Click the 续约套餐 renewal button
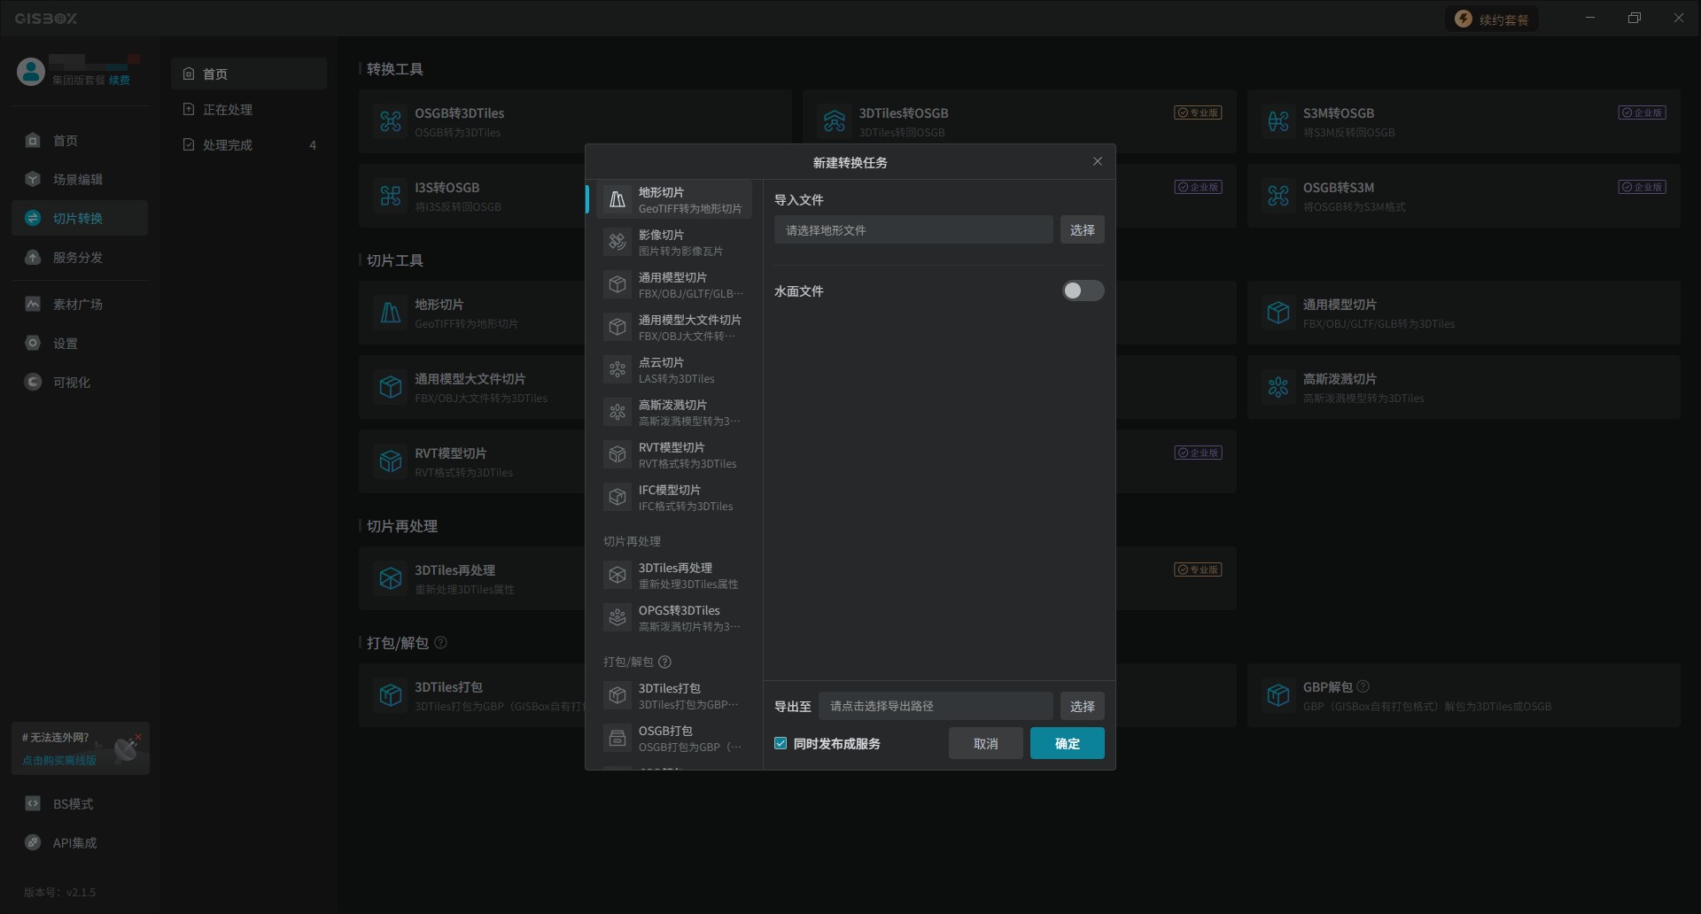This screenshot has height=914, width=1701. (1493, 19)
